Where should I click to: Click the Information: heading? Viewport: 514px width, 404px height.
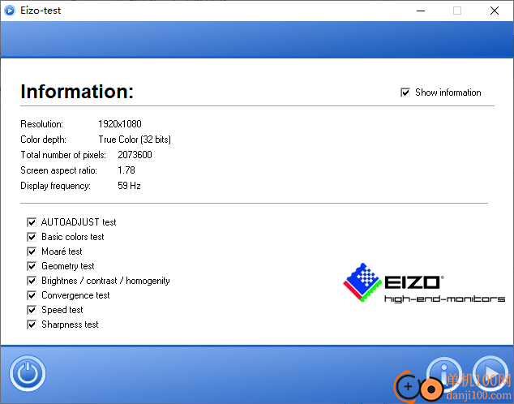[77, 91]
